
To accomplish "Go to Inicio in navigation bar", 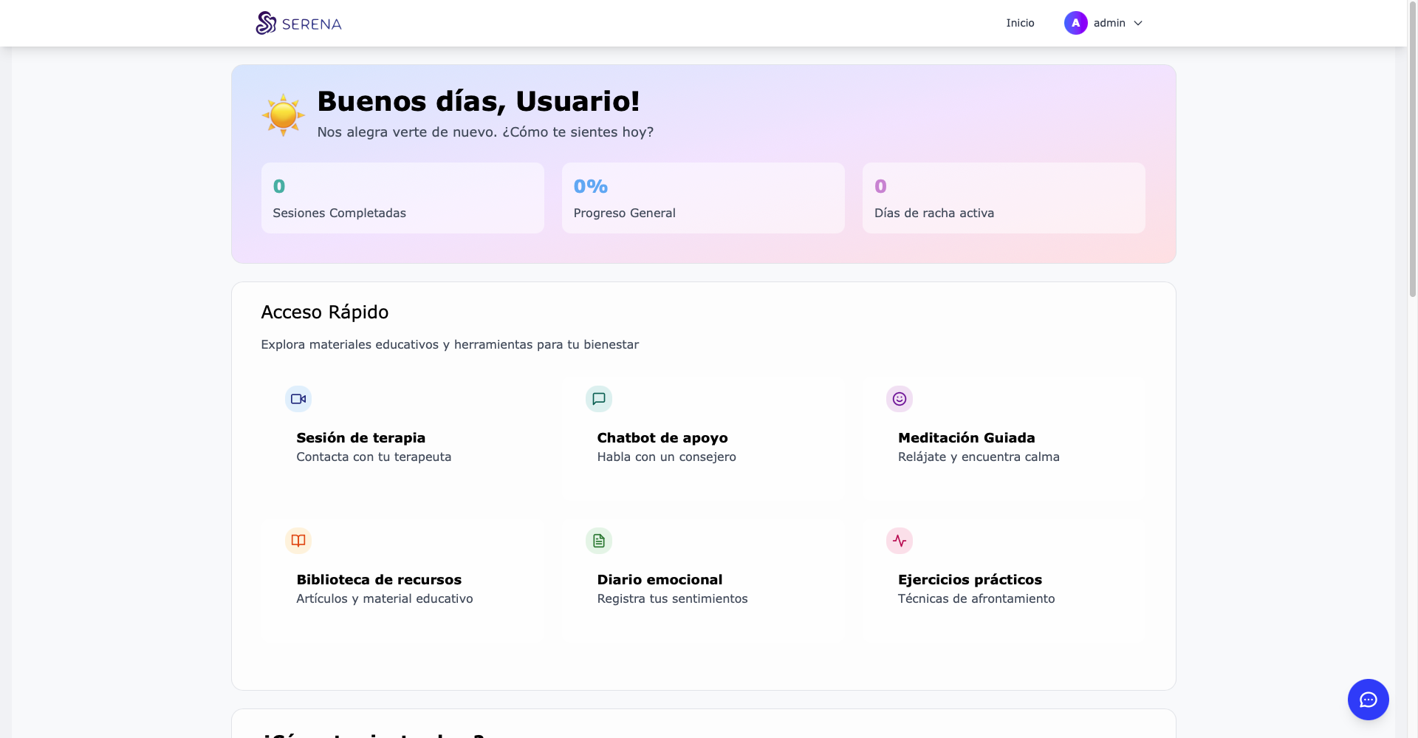I will [x=1020, y=23].
